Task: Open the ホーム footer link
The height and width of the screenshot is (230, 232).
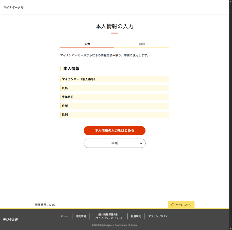Action: 65,216
